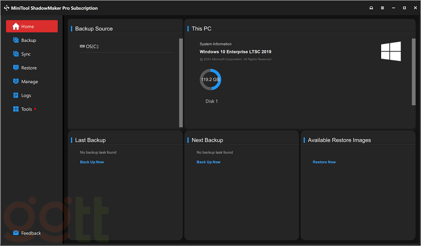This screenshot has width=421, height=246.
Task: Click Back Up Now under Last Backup
Action: click(92, 162)
